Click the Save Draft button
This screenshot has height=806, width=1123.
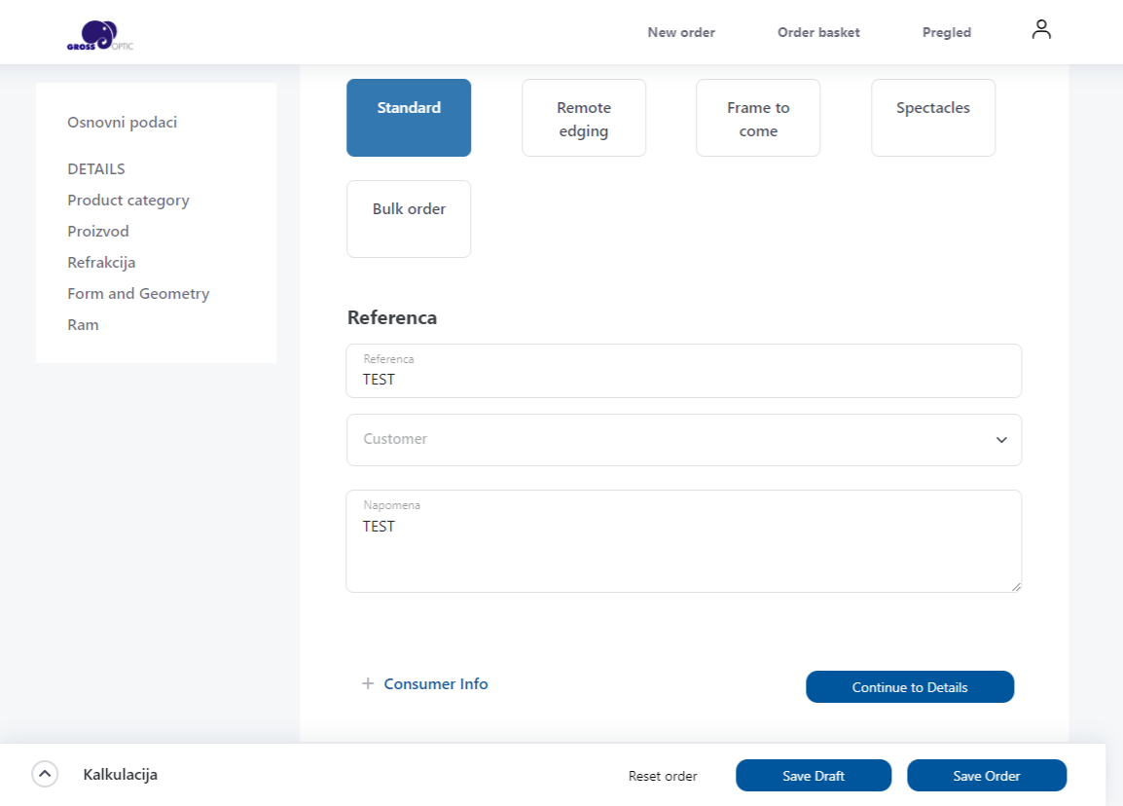tap(814, 776)
